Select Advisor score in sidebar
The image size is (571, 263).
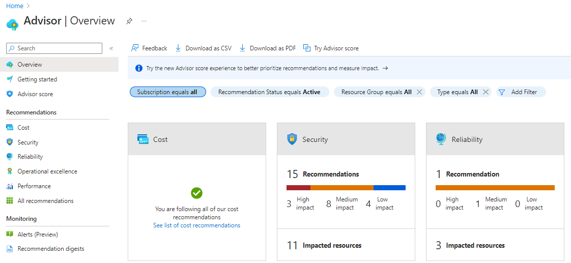coord(35,94)
